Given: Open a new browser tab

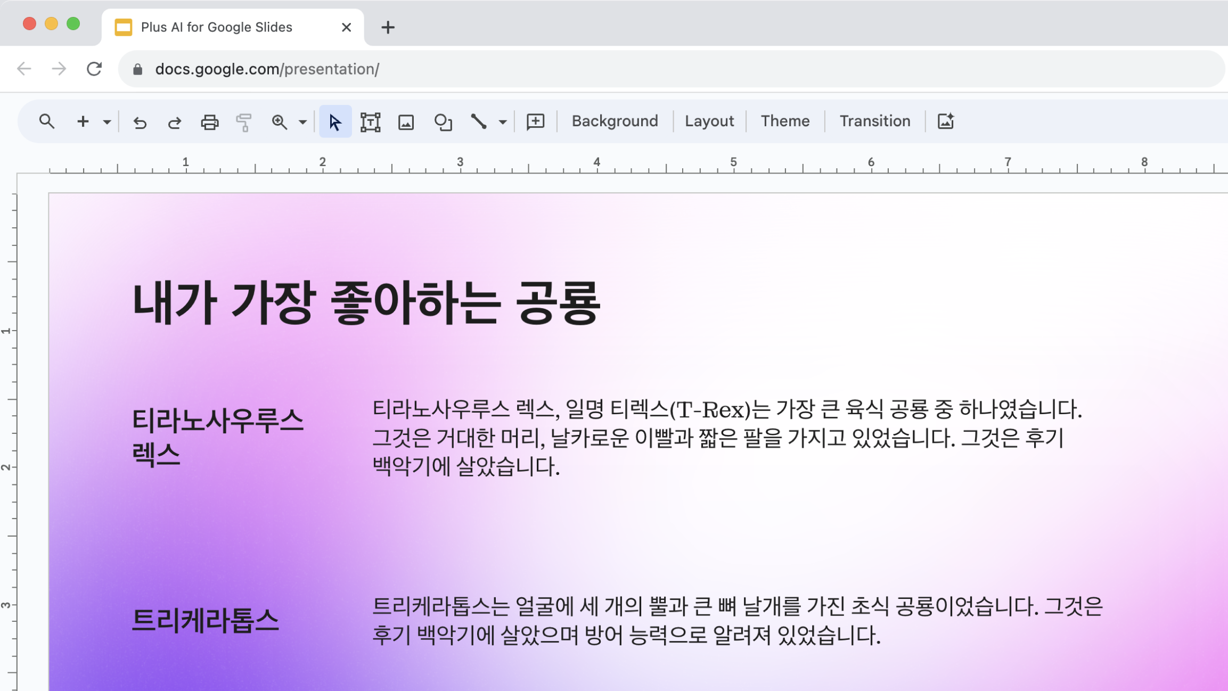Looking at the screenshot, I should coord(388,27).
